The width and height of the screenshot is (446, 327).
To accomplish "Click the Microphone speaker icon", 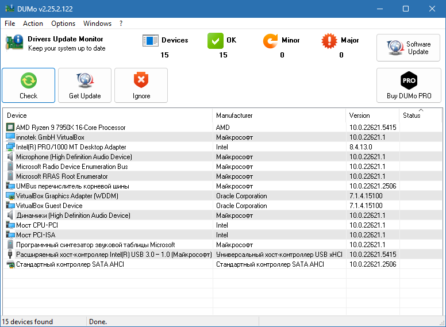I will (10, 156).
